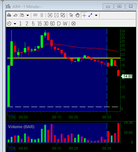This screenshot has height=152, width=138.
Task: Expand the time interval dropdown arrow
Action: [x=15, y=24]
